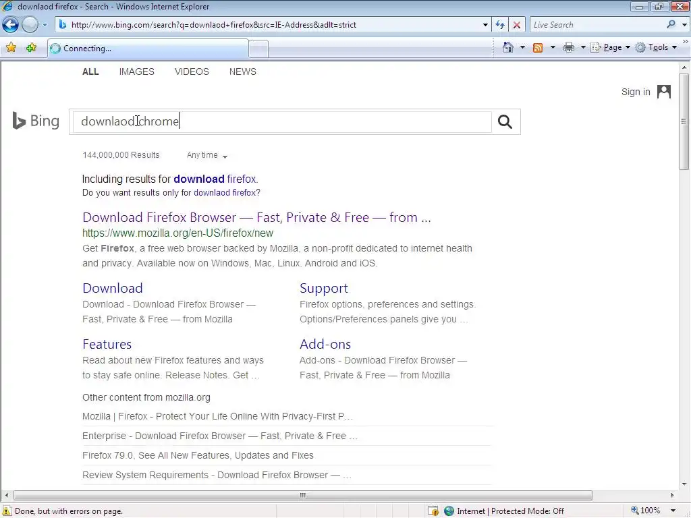This screenshot has width=691, height=518.
Task: Expand the feeds dropdown arrow
Action: coord(553,47)
